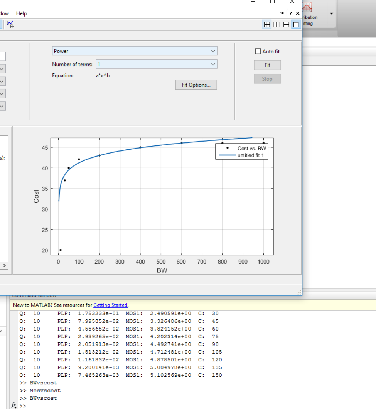Select the top-bottom tile layout icon
Screen dimensions: 376x409
286,25
